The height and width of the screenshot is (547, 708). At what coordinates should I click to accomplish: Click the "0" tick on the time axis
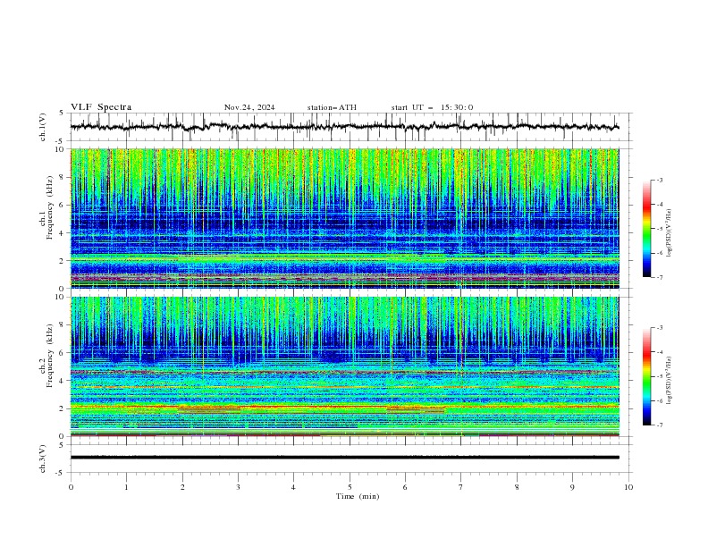pyautogui.click(x=71, y=487)
